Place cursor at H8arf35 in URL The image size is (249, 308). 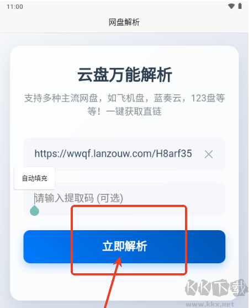tap(174, 153)
